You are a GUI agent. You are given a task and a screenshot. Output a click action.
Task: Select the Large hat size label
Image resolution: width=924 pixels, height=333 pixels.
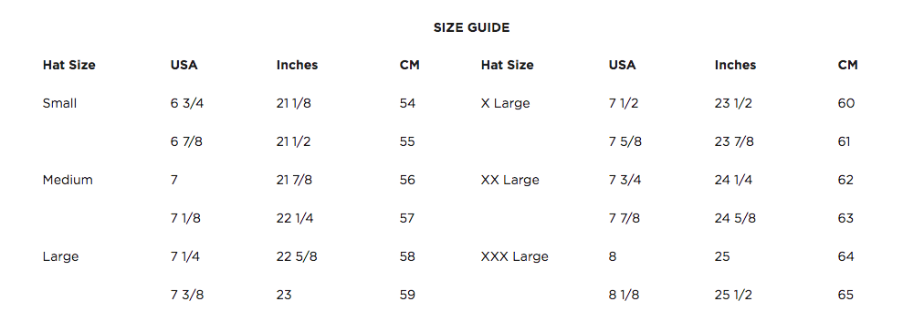[x=60, y=256]
